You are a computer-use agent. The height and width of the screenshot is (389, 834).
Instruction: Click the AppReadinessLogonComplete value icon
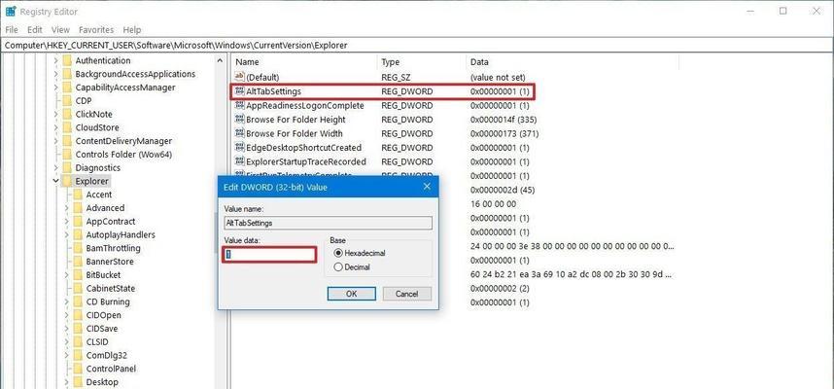pos(239,105)
